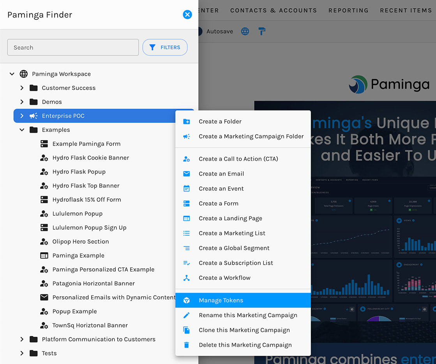Click the paint roller icon in toolbar
This screenshot has width=436, height=364.
(262, 31)
